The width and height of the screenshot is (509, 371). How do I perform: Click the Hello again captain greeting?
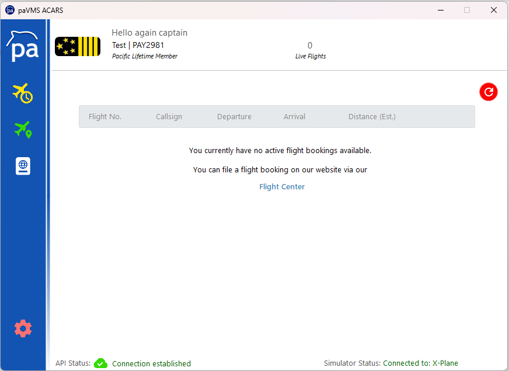tap(149, 33)
